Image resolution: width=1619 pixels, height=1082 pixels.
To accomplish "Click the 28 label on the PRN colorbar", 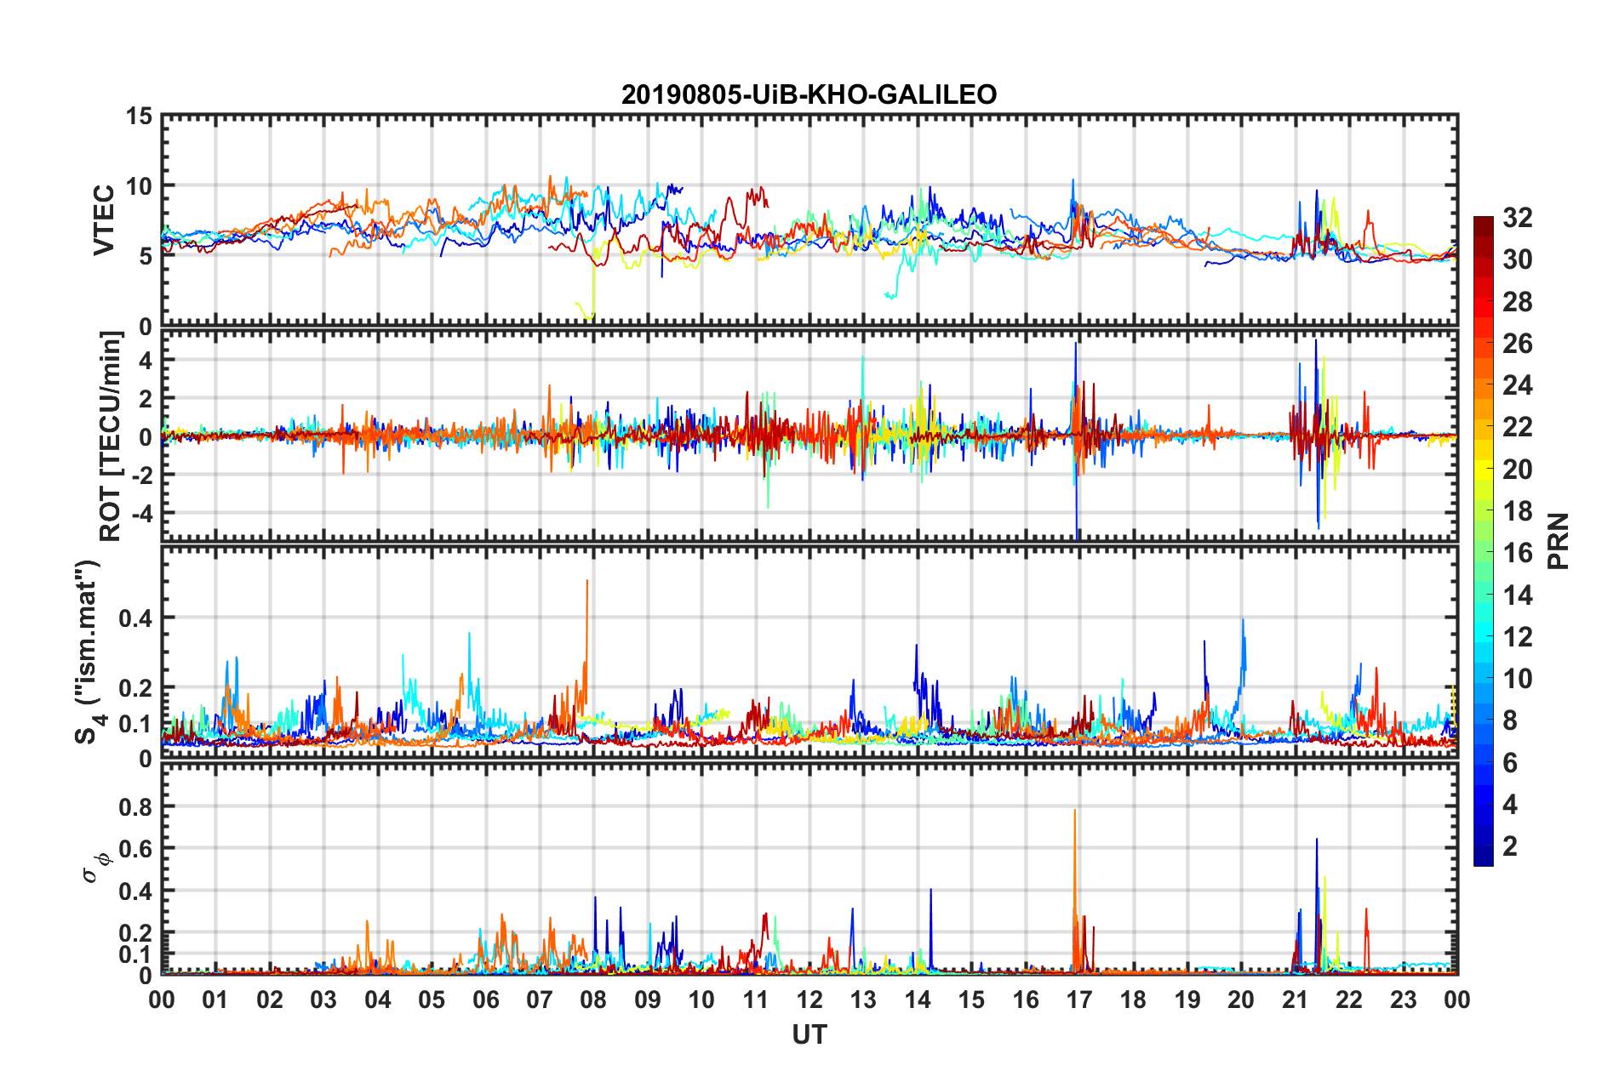I will click(x=1518, y=302).
